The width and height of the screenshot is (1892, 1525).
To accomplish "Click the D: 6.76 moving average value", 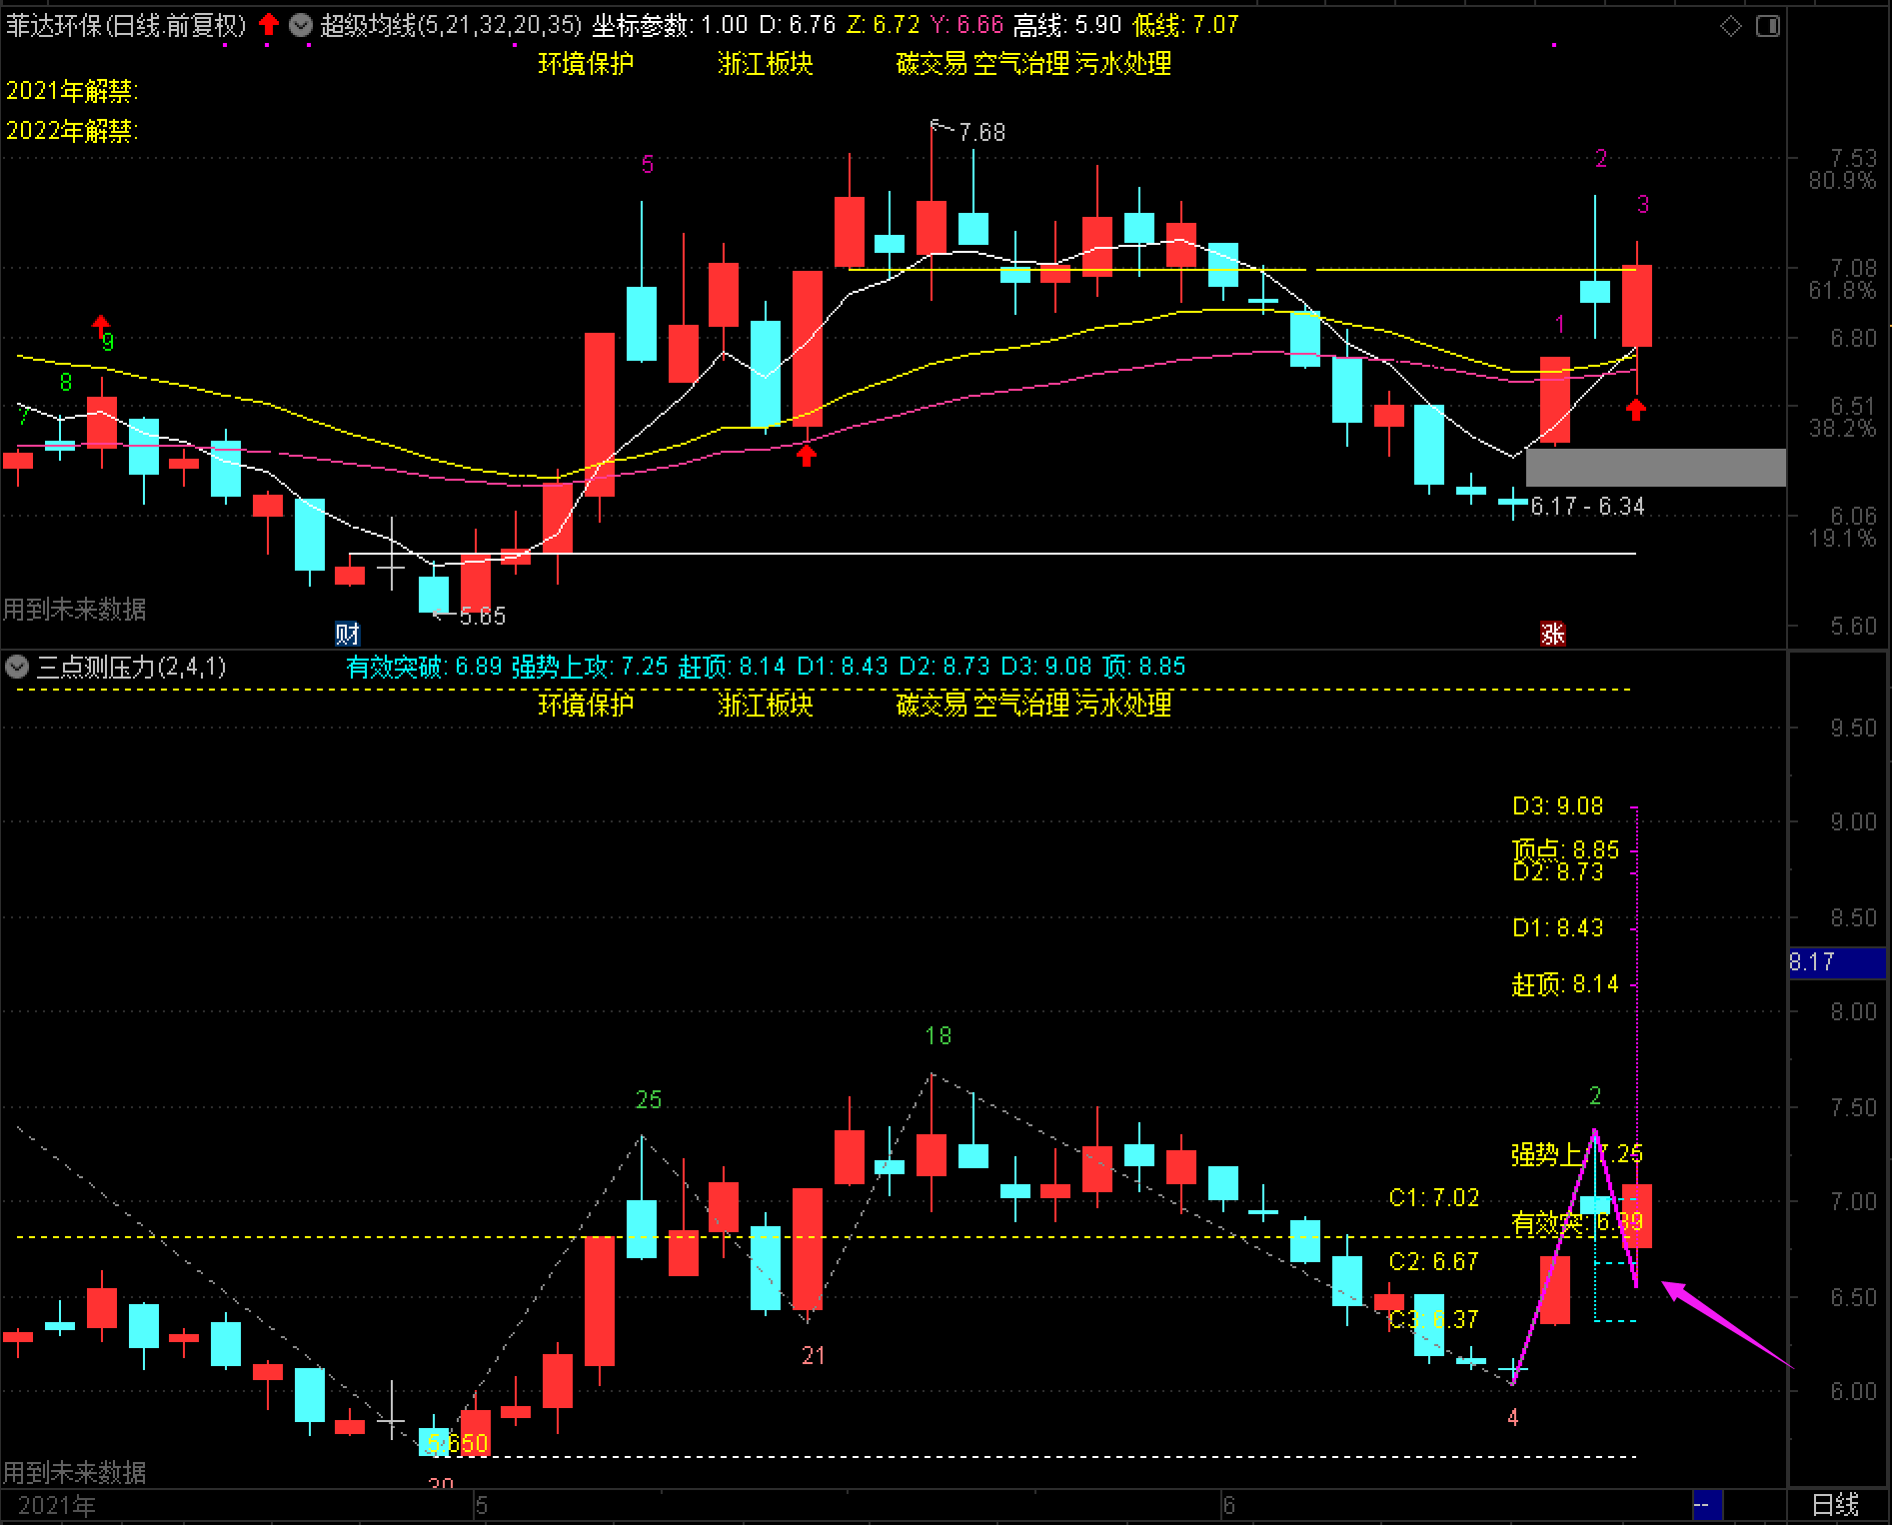I will [797, 25].
